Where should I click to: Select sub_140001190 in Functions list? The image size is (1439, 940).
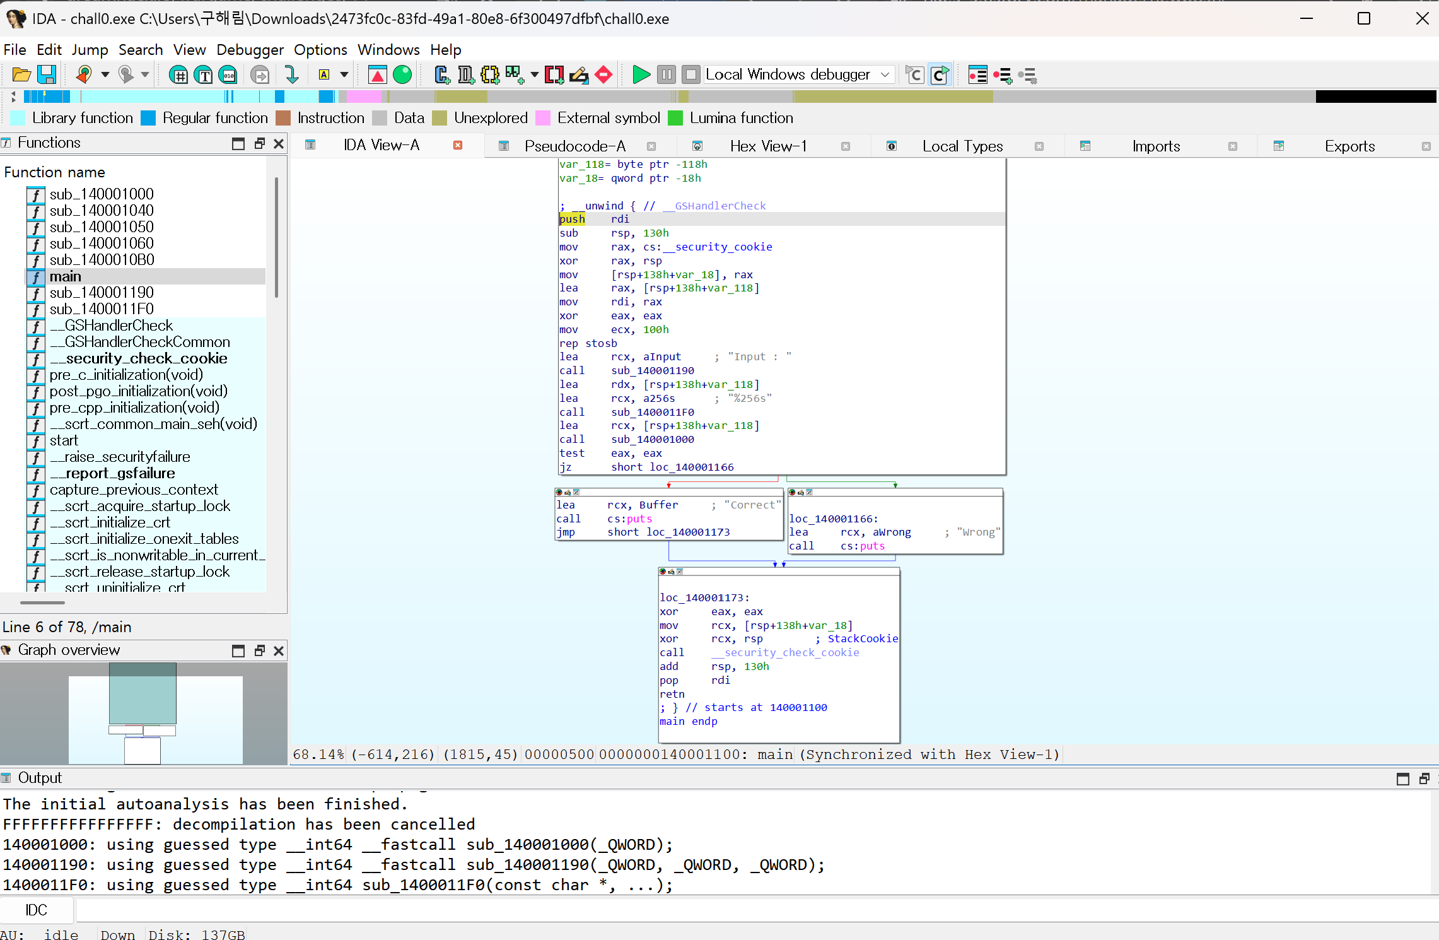tap(145, 293)
